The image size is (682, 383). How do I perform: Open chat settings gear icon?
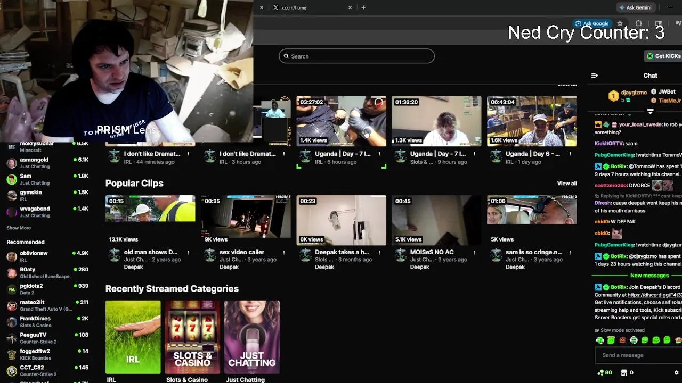676,373
